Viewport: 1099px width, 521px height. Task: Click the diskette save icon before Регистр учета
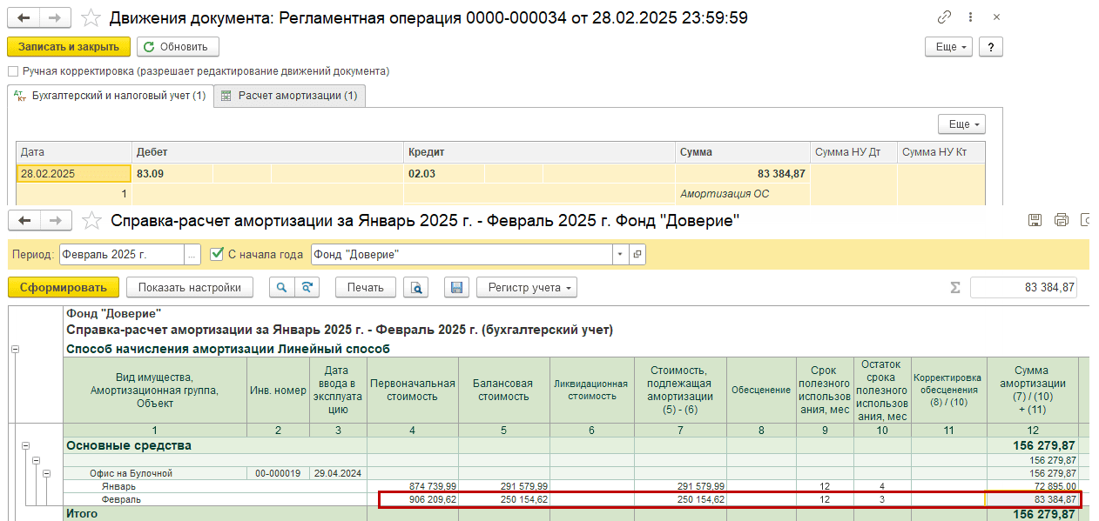coord(457,287)
